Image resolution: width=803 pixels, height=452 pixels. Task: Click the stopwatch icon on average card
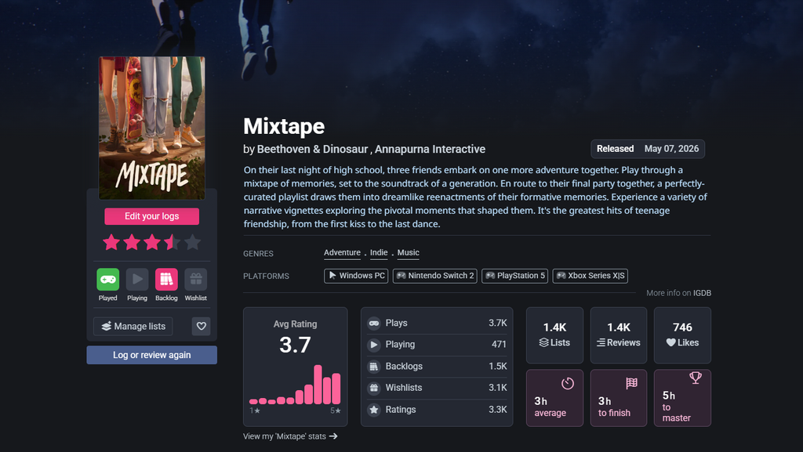(568, 384)
